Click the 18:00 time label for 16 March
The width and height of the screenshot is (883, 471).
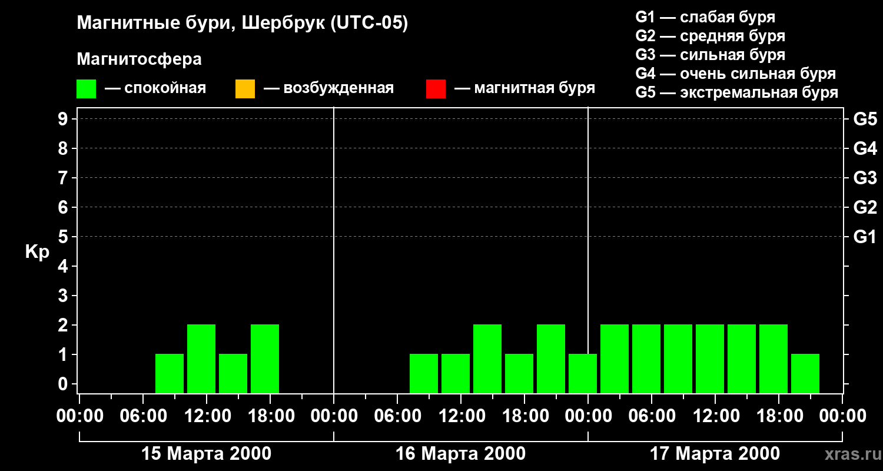click(525, 416)
